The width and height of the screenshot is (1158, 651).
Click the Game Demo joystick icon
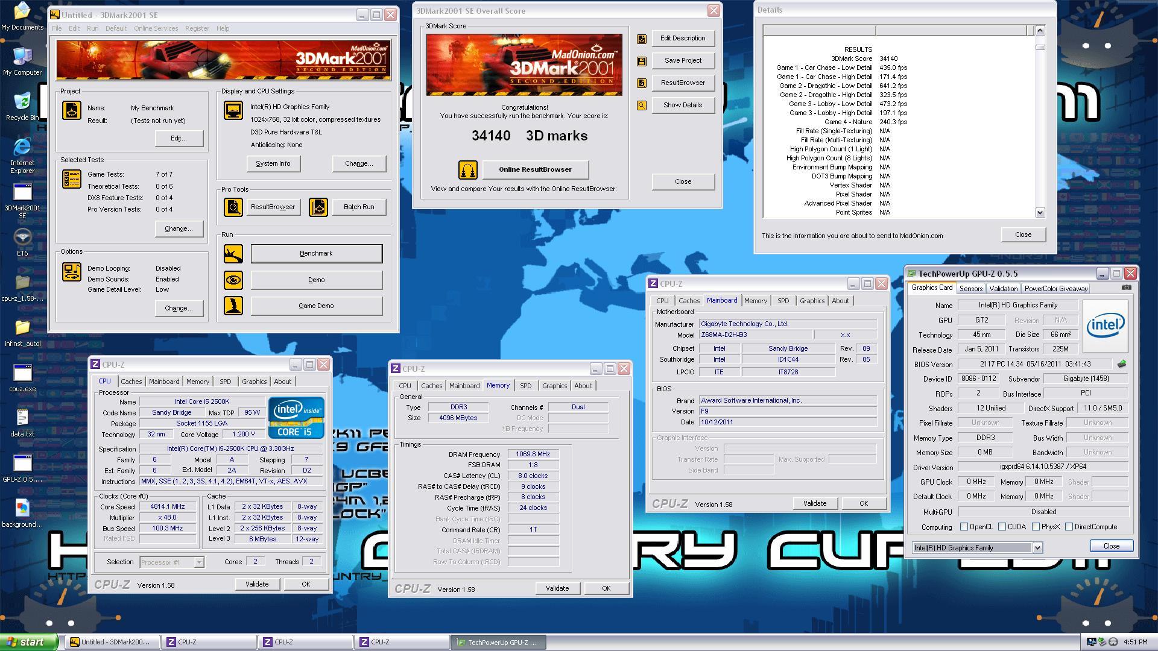(x=233, y=306)
